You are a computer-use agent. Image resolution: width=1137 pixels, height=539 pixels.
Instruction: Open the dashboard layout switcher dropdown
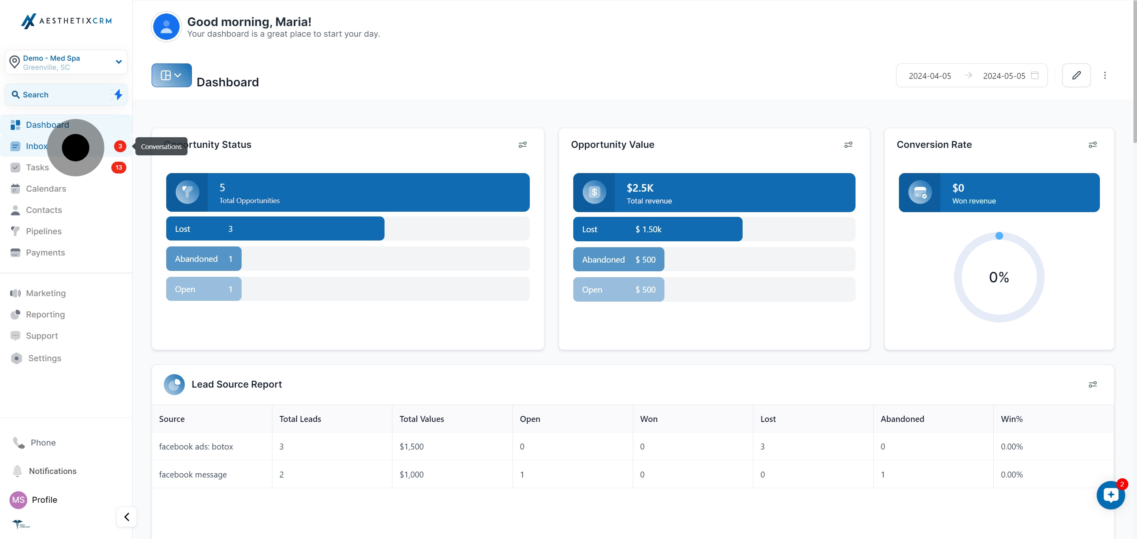click(171, 75)
